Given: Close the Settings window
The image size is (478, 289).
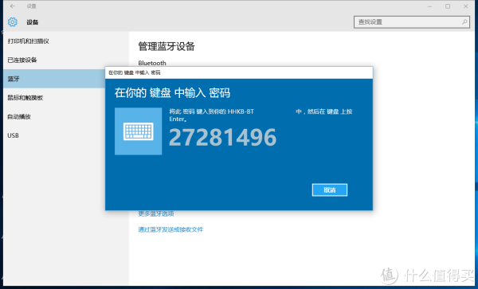Looking at the screenshot, I should pos(465,6).
